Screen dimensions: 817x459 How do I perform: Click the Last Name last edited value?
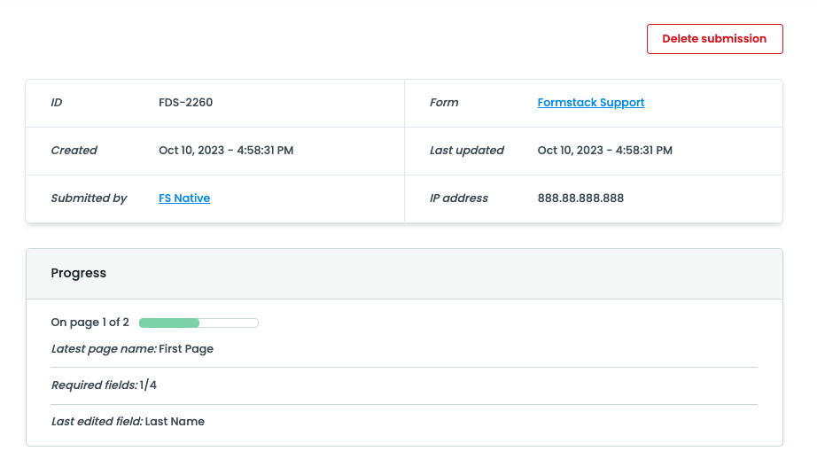(x=175, y=422)
